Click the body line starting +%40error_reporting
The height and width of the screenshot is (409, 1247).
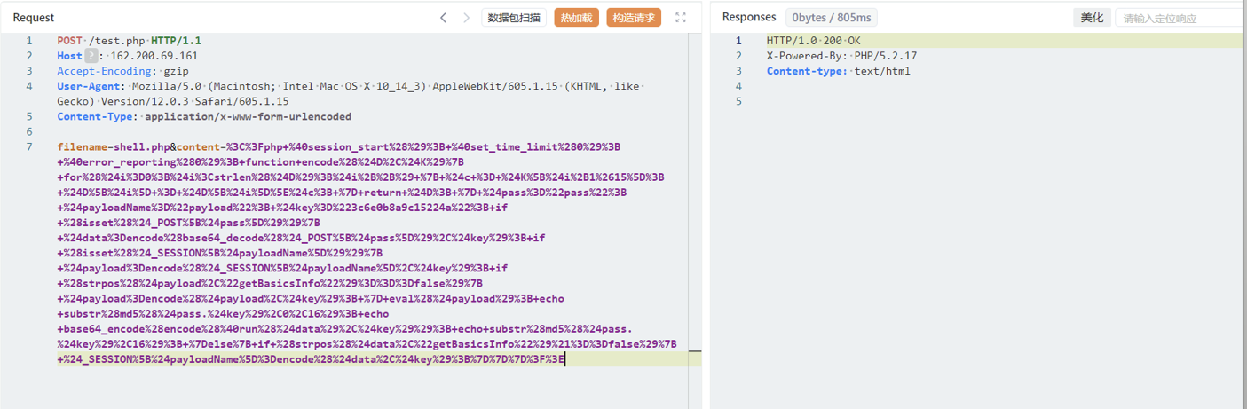(261, 162)
